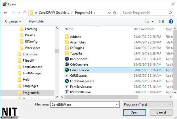
Task: Open the view options dropdown arrow
Action: (153, 21)
